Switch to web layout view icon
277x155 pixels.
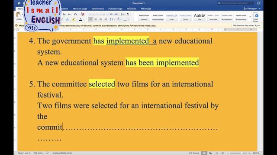tap(210, 153)
